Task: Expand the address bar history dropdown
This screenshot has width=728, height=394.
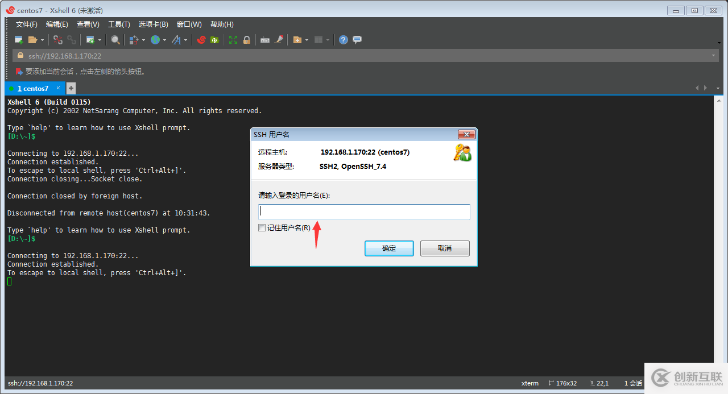Action: (713, 56)
